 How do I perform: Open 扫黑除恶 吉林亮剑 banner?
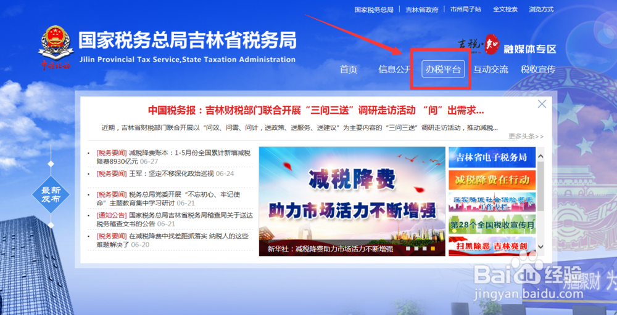point(492,246)
